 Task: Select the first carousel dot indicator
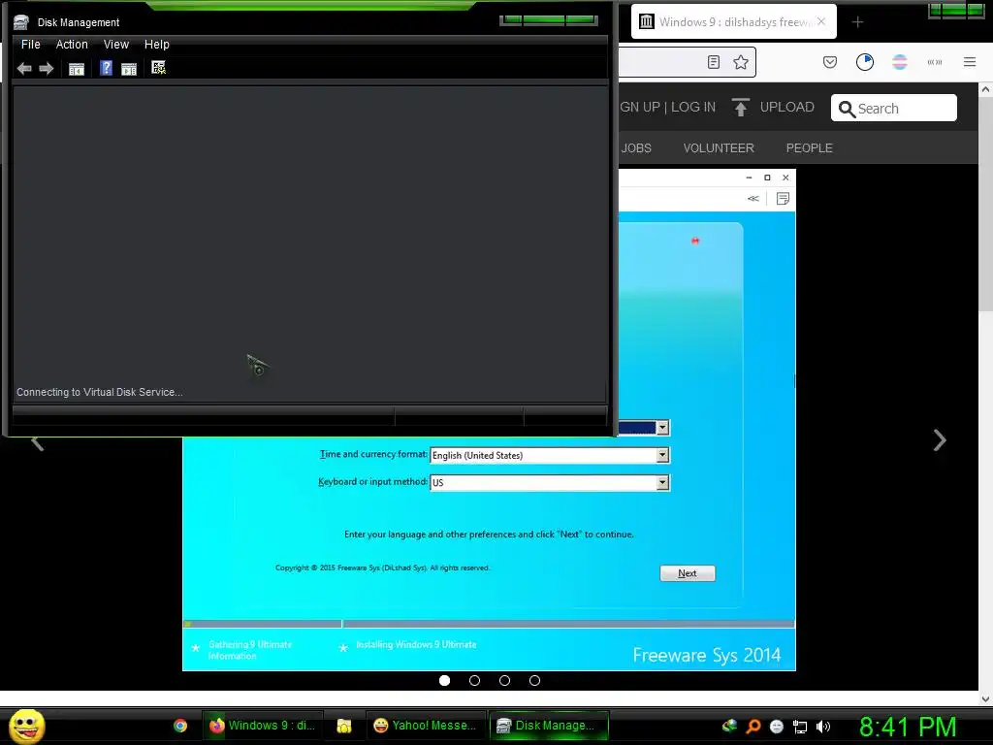tap(444, 680)
